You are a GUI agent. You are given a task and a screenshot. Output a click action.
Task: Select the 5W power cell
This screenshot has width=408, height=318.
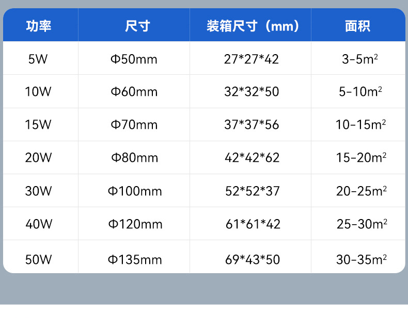click(38, 59)
